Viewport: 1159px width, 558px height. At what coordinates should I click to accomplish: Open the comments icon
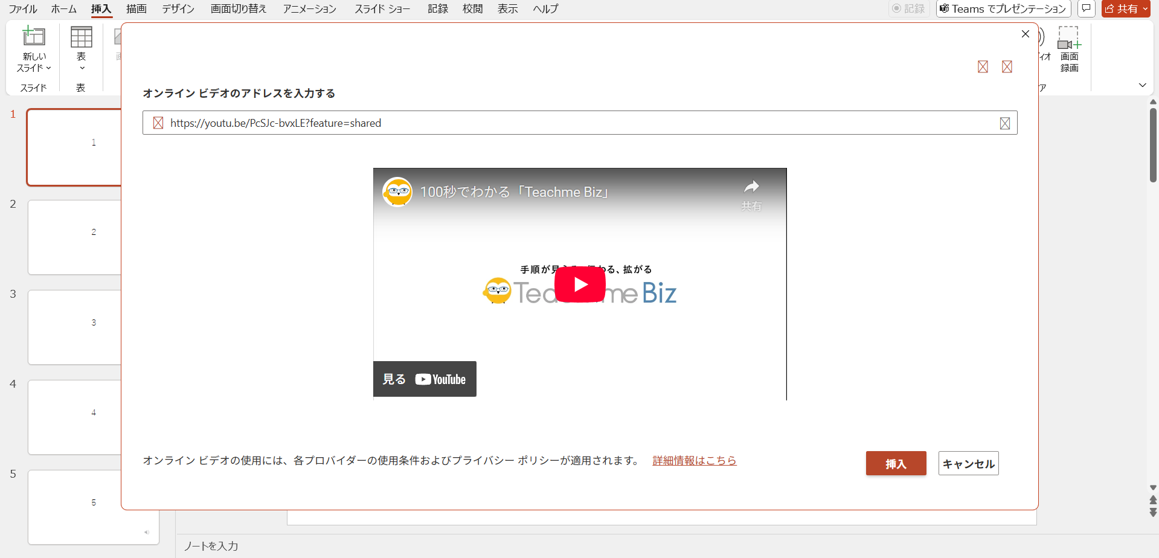coord(1086,8)
